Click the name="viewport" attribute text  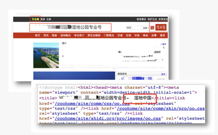pos(58,92)
